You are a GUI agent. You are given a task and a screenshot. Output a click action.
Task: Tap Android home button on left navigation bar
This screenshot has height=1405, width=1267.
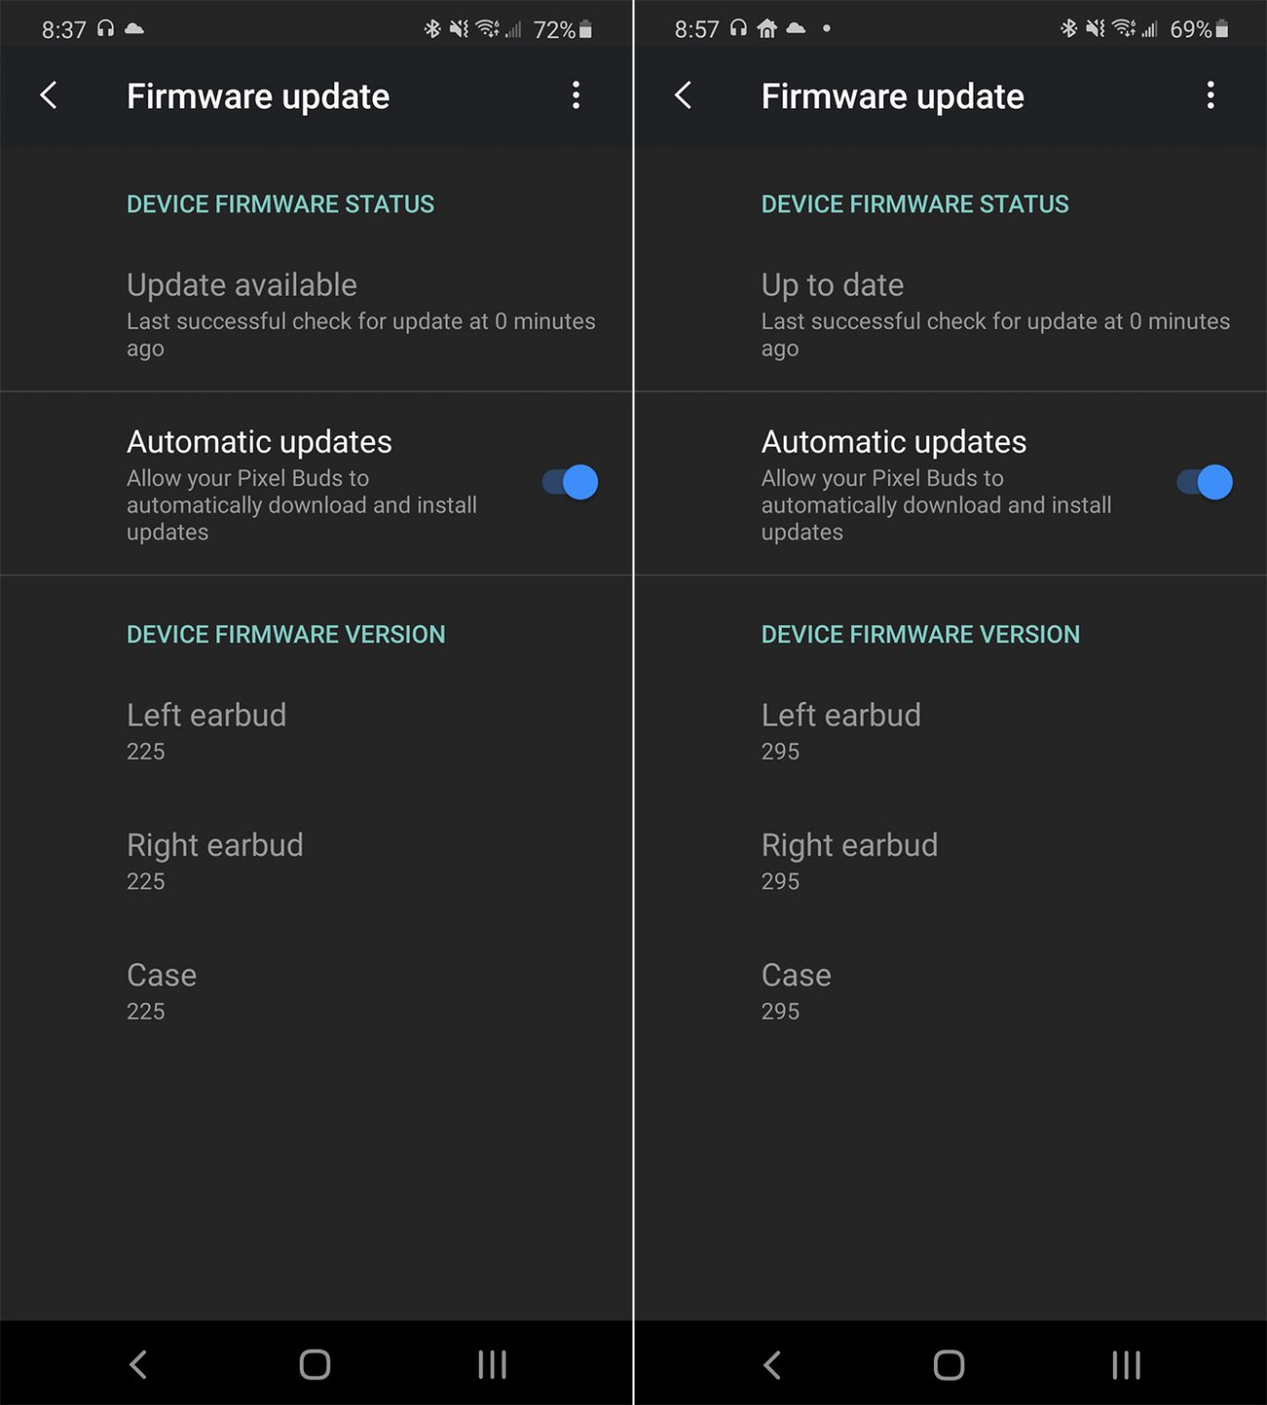pyautogui.click(x=315, y=1364)
